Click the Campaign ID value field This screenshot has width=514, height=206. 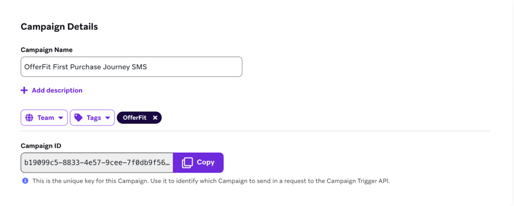[97, 163]
